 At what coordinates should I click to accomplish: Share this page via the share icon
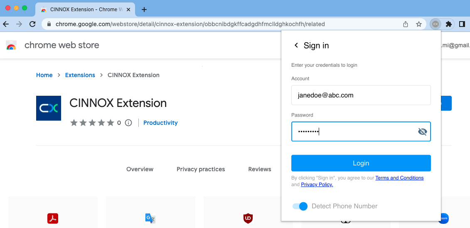coord(406,24)
